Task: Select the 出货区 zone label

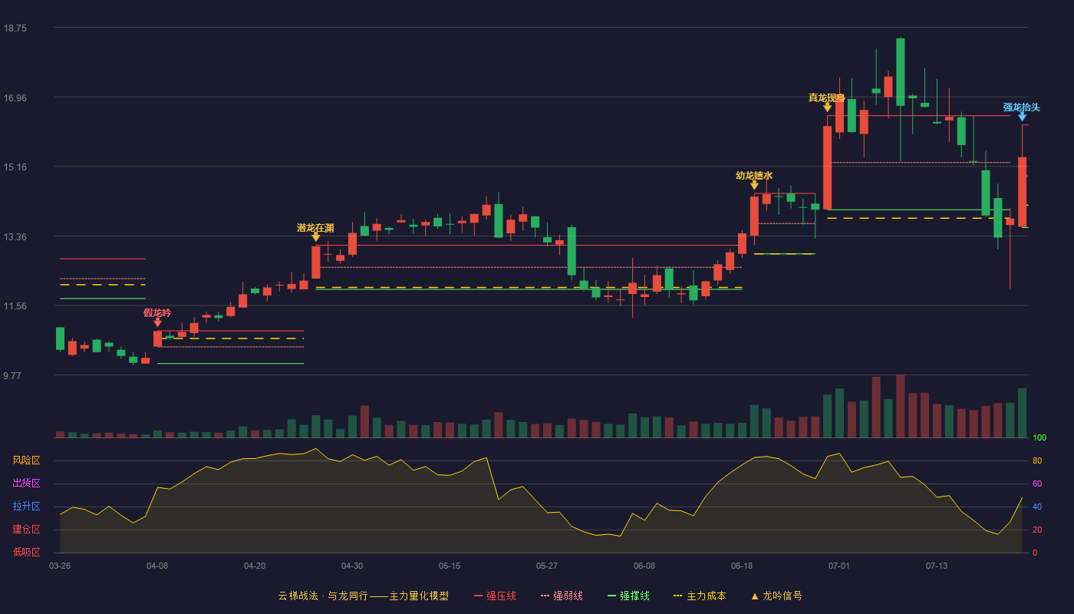Action: point(26,484)
